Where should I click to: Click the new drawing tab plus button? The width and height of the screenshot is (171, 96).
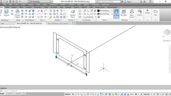pos(74,23)
